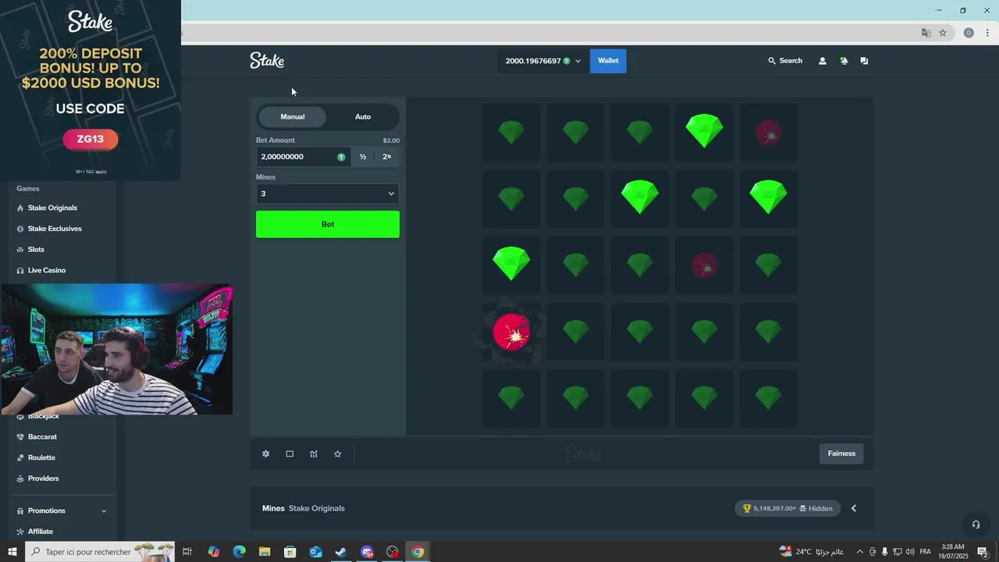Click the ZG13 promo code badge

(91, 139)
